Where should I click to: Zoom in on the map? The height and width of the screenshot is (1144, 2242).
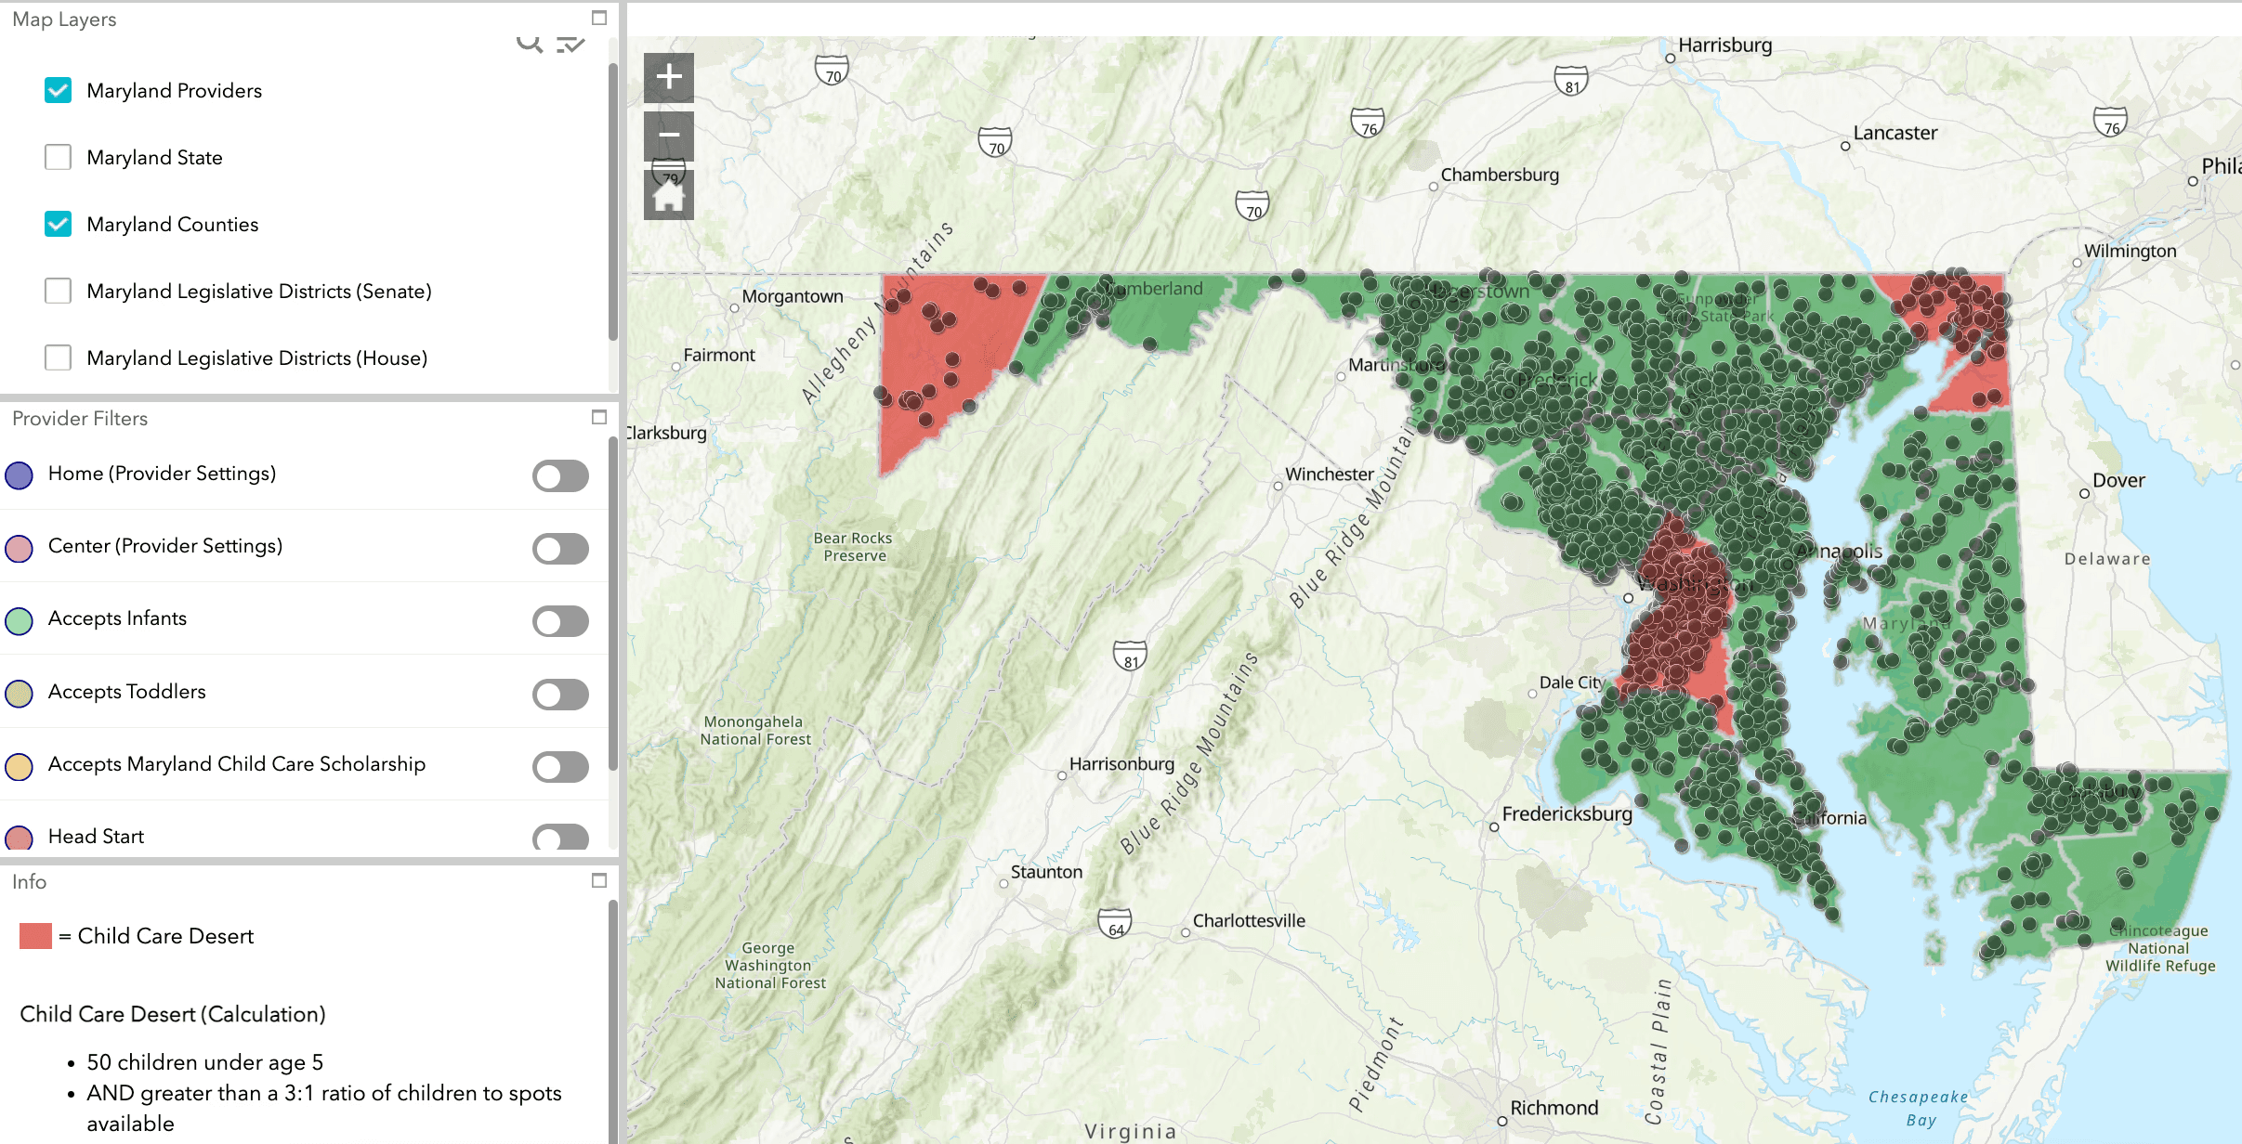tap(668, 76)
